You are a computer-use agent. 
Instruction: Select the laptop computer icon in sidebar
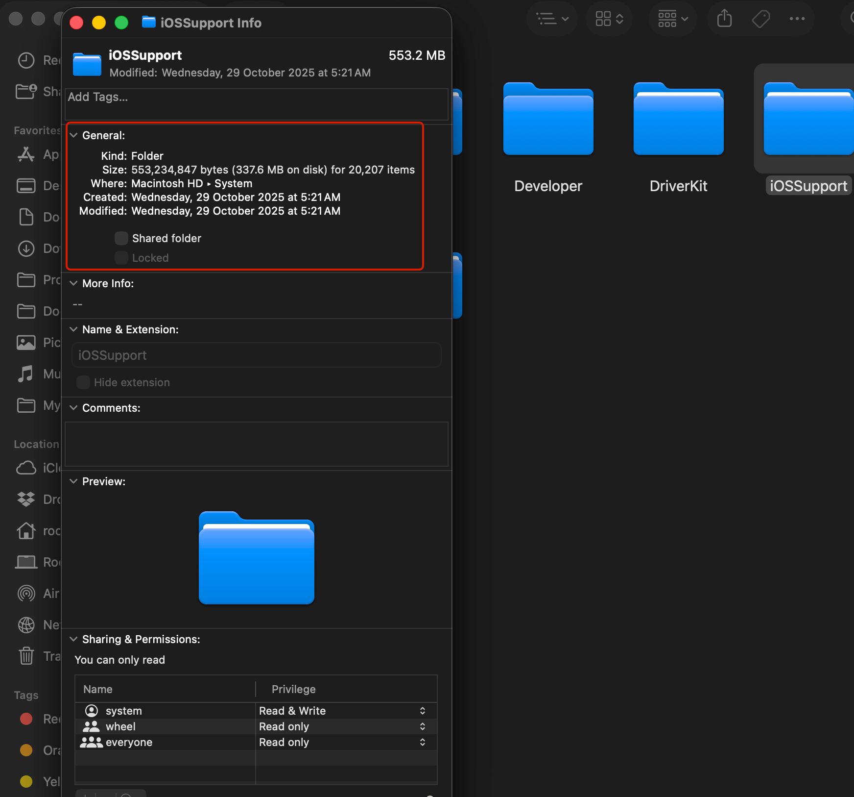[26, 562]
